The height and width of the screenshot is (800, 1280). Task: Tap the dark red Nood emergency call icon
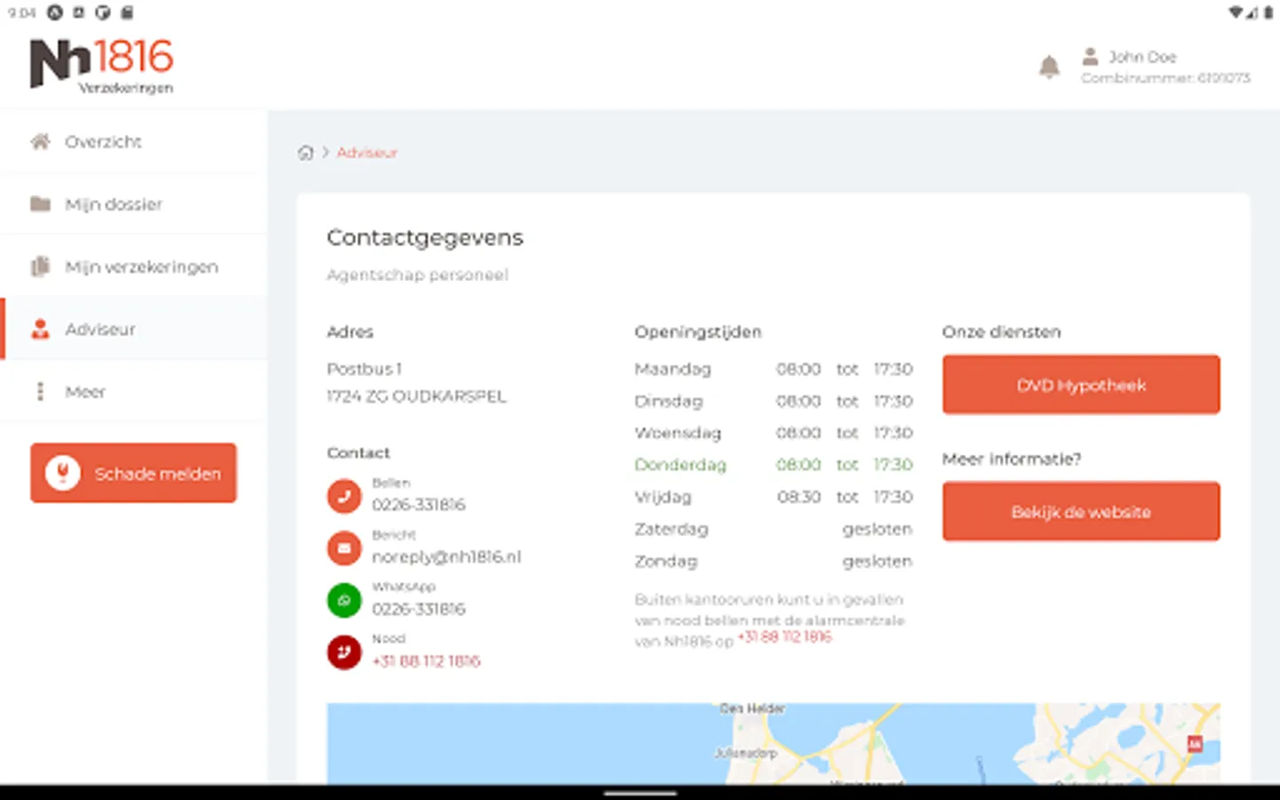click(x=344, y=652)
